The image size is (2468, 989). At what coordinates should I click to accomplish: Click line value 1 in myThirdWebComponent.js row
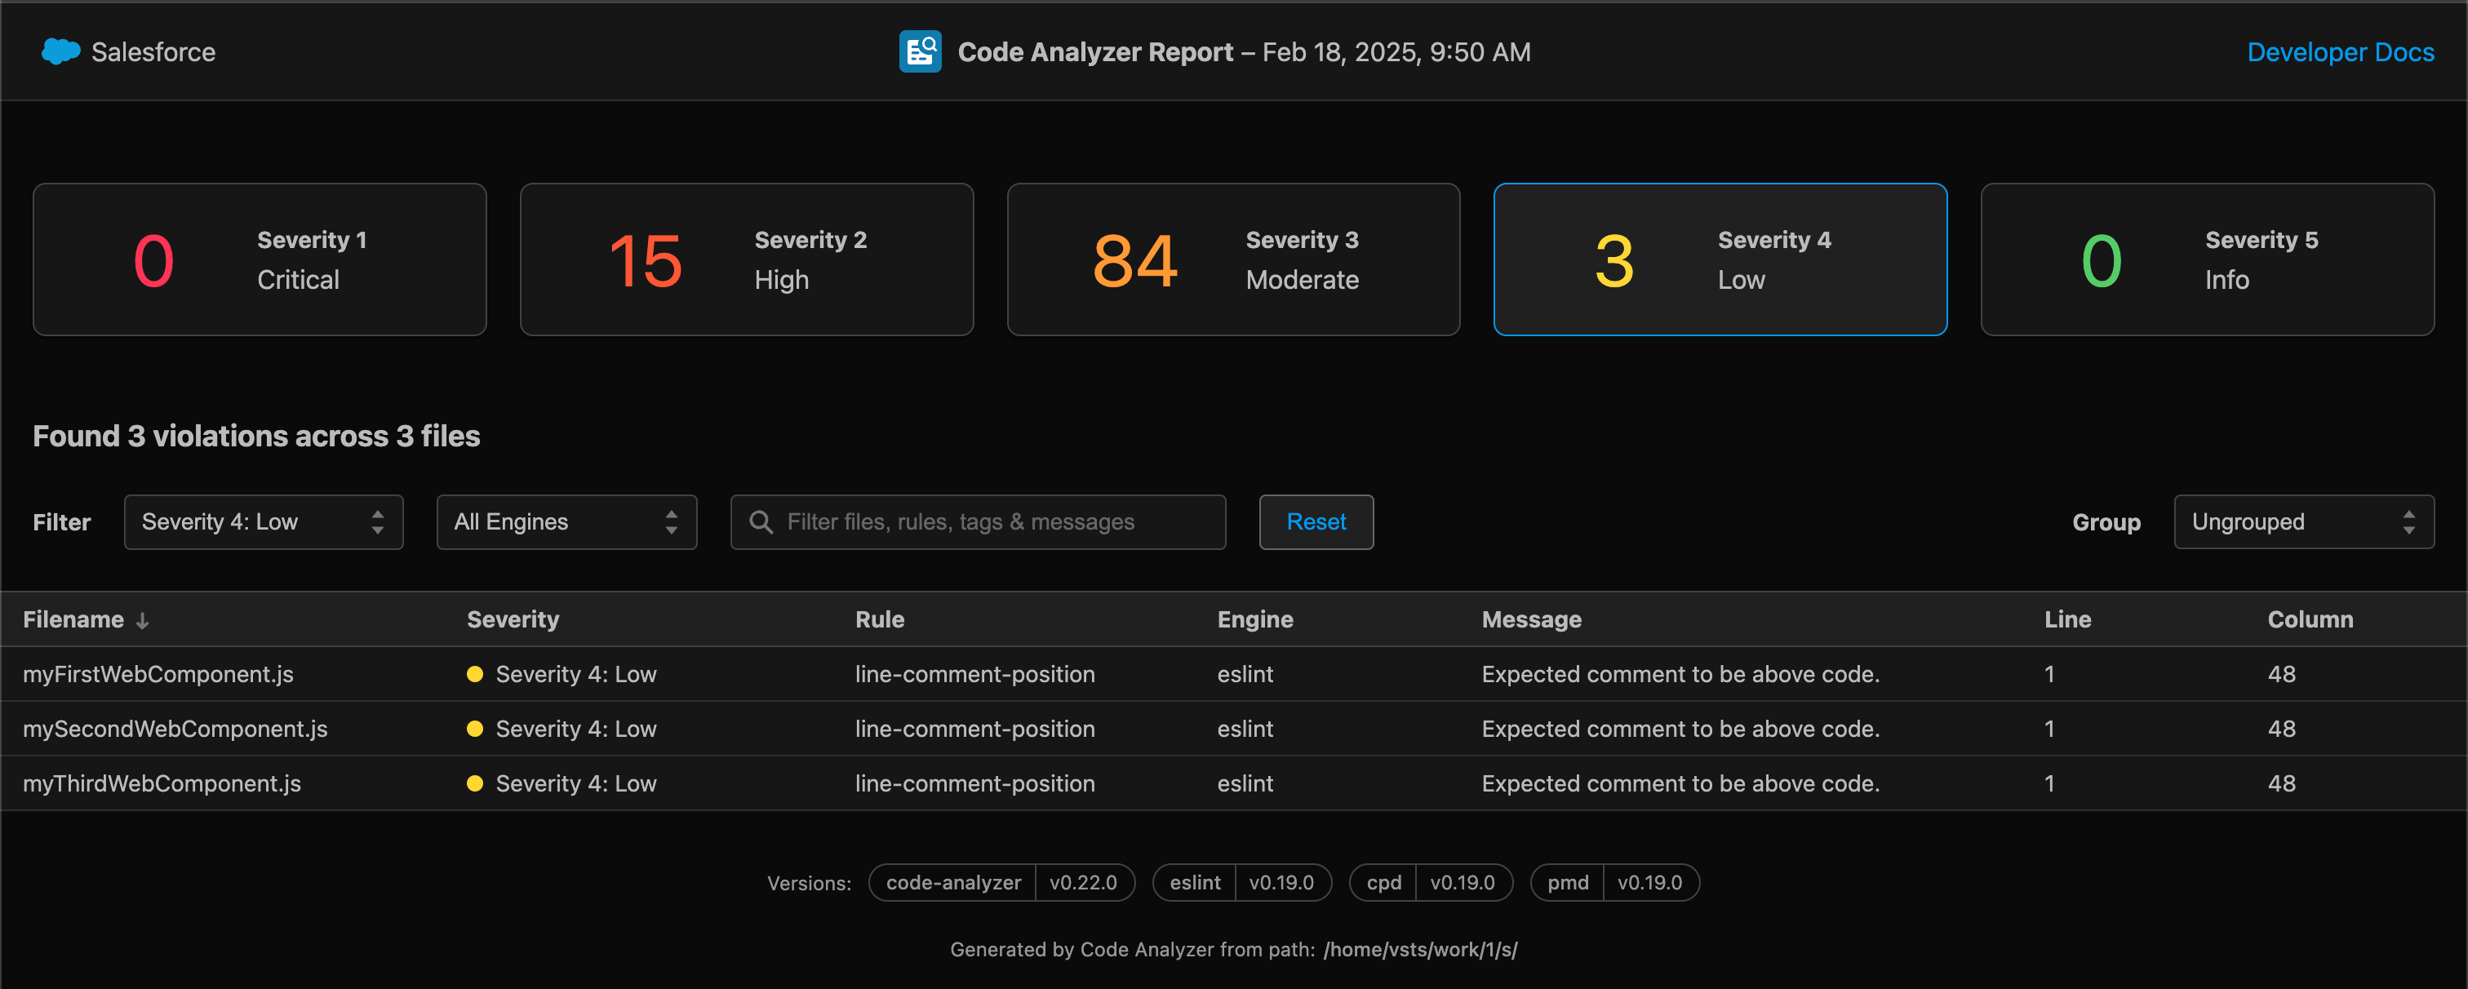point(2049,784)
